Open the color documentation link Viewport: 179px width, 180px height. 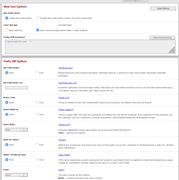pos(61,170)
